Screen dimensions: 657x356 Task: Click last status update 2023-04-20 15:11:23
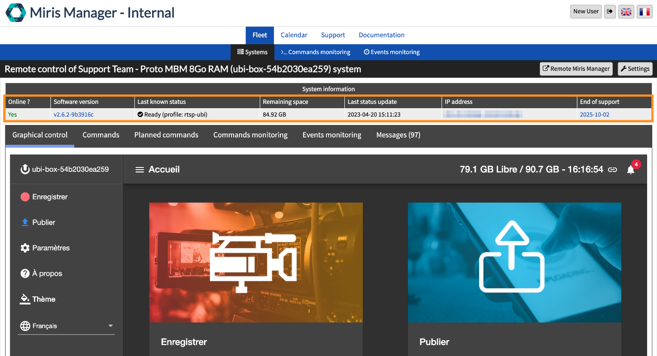point(374,115)
